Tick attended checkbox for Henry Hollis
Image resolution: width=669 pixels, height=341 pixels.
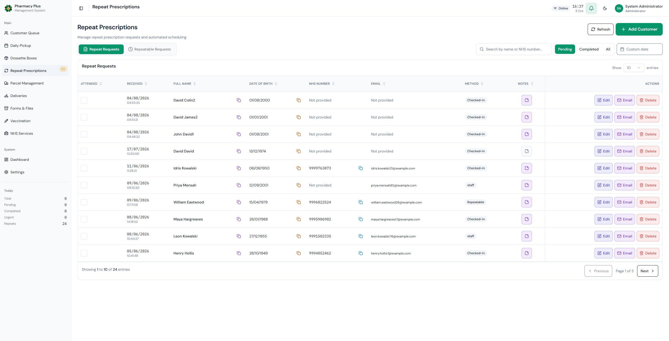[84, 253]
